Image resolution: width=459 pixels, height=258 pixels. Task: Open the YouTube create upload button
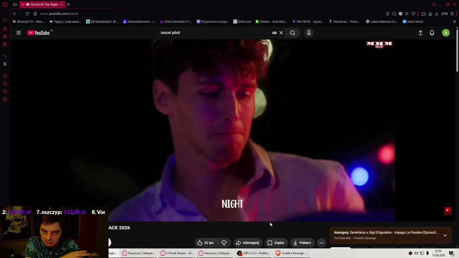[x=421, y=33]
